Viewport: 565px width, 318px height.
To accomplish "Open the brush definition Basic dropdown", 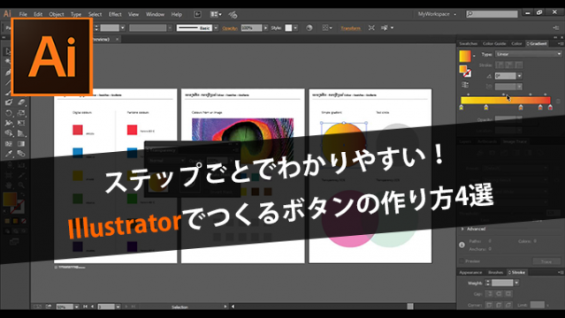I will [x=216, y=27].
